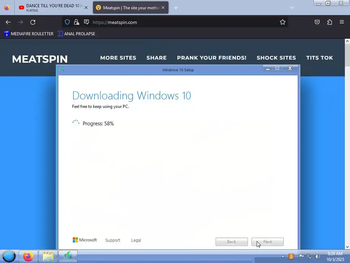Open the TITS TOK menu item

tap(320, 58)
